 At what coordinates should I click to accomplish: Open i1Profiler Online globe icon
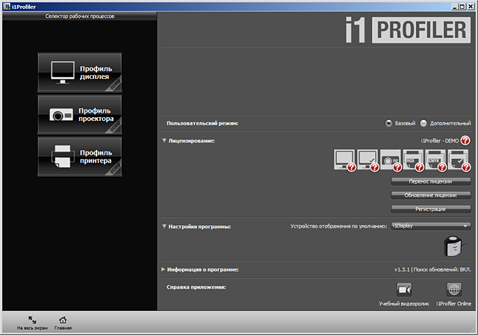453,290
